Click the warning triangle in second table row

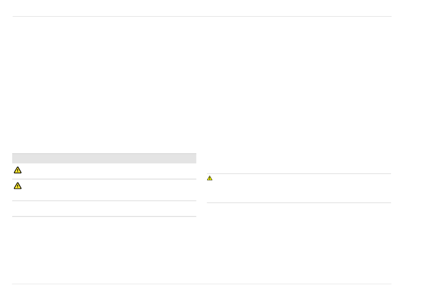18,186
